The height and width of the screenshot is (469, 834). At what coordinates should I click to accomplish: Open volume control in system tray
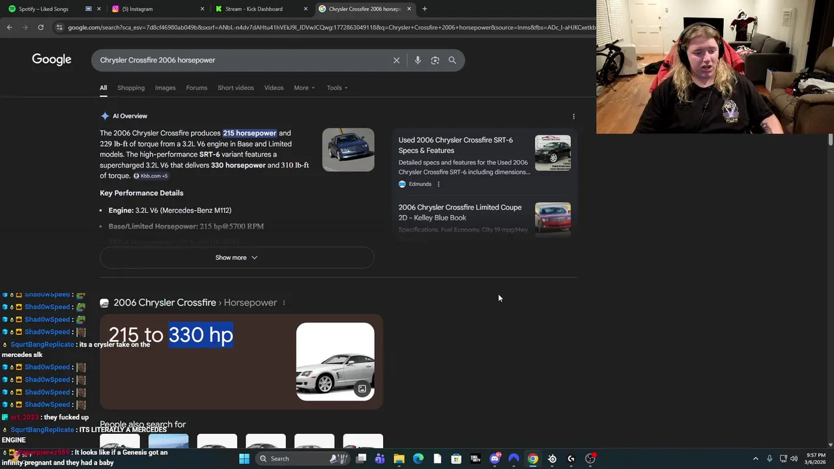pyautogui.click(x=794, y=459)
